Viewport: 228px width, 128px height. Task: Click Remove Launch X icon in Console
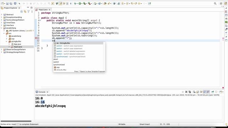(186, 92)
